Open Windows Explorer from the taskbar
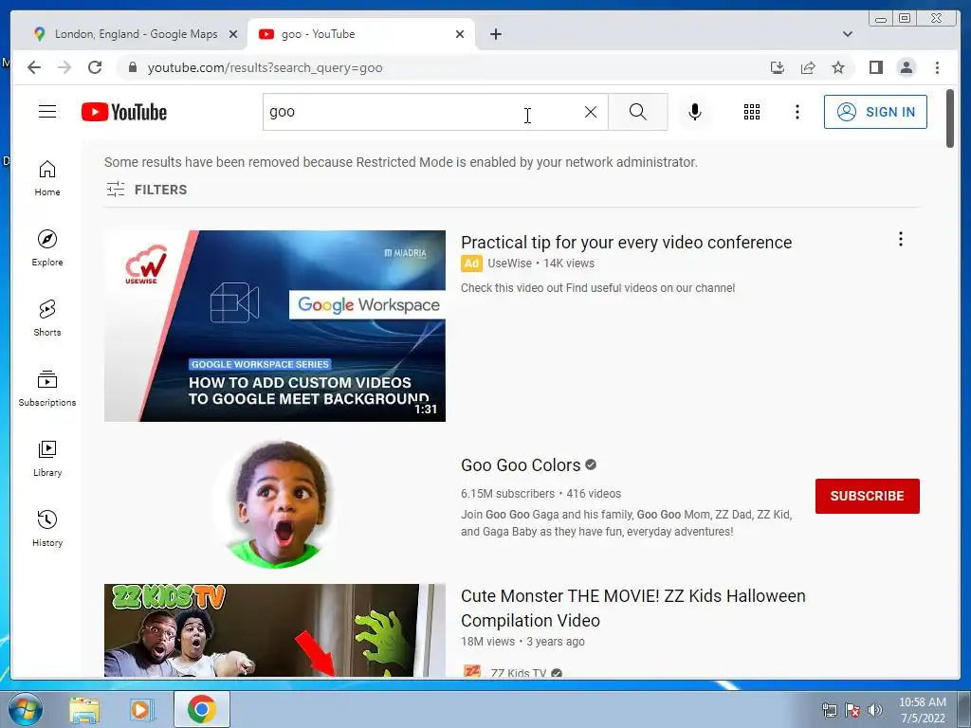The width and height of the screenshot is (971, 728). pos(84,710)
